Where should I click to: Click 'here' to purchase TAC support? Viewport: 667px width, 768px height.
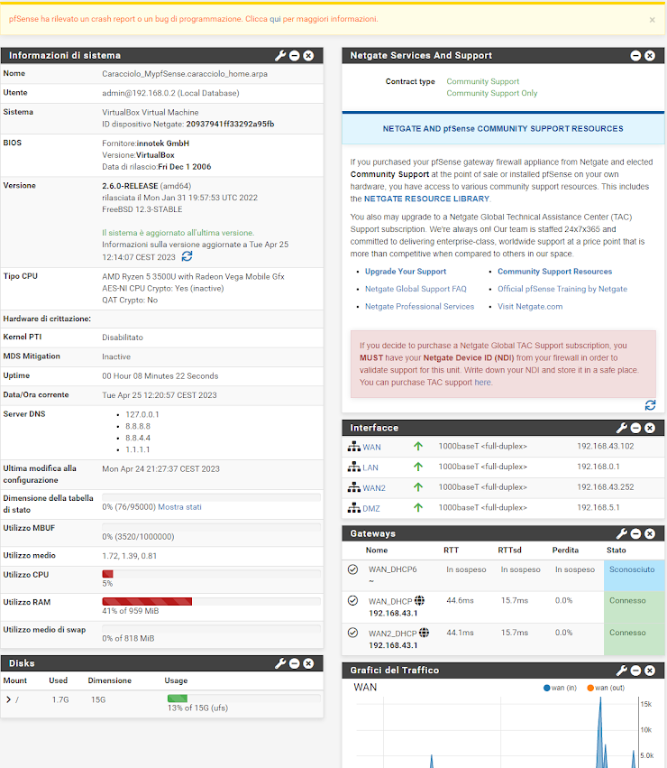click(x=482, y=383)
